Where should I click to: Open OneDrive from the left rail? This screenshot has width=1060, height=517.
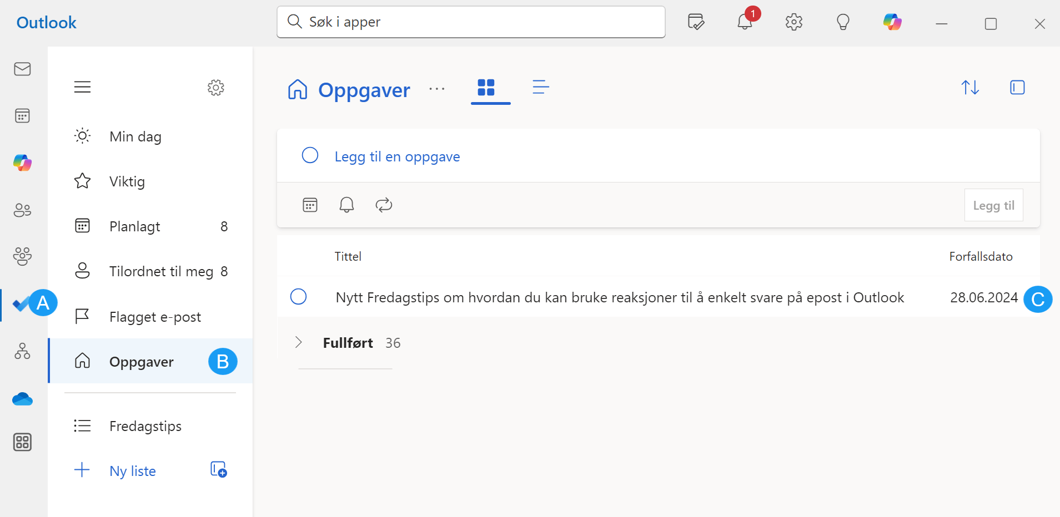coord(22,399)
